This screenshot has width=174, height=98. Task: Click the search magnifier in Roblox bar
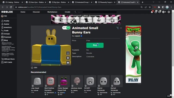coord(76,12)
